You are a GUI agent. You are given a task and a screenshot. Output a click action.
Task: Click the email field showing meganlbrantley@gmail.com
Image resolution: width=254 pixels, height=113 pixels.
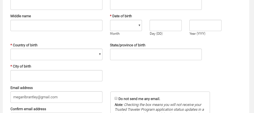[x=56, y=97]
